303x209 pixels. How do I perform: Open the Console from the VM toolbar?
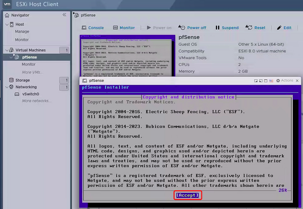92,28
